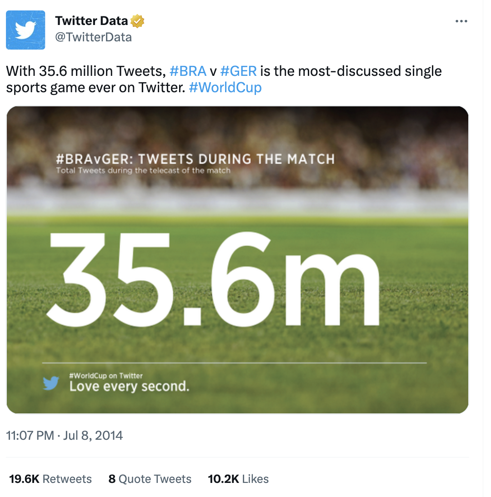Screen dimensions: 491x497
Task: Click the 11:07 PM time of the tweet
Action: (x=30, y=435)
